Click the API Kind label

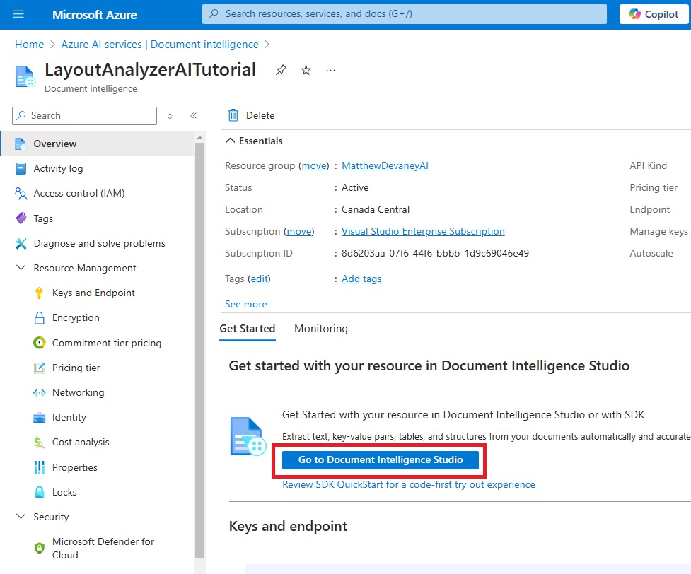click(649, 165)
